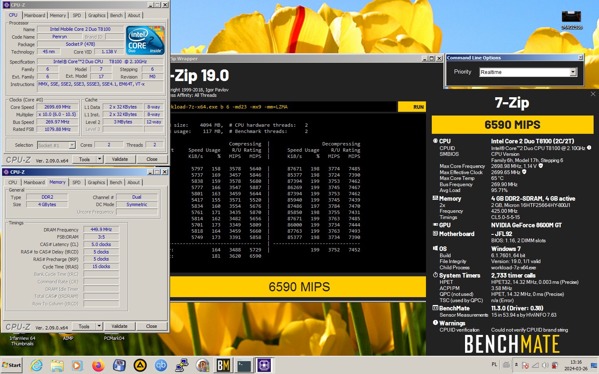Click the Intel Core 2 Duo logo
Screen dimensions: 599x374
pos(146,40)
